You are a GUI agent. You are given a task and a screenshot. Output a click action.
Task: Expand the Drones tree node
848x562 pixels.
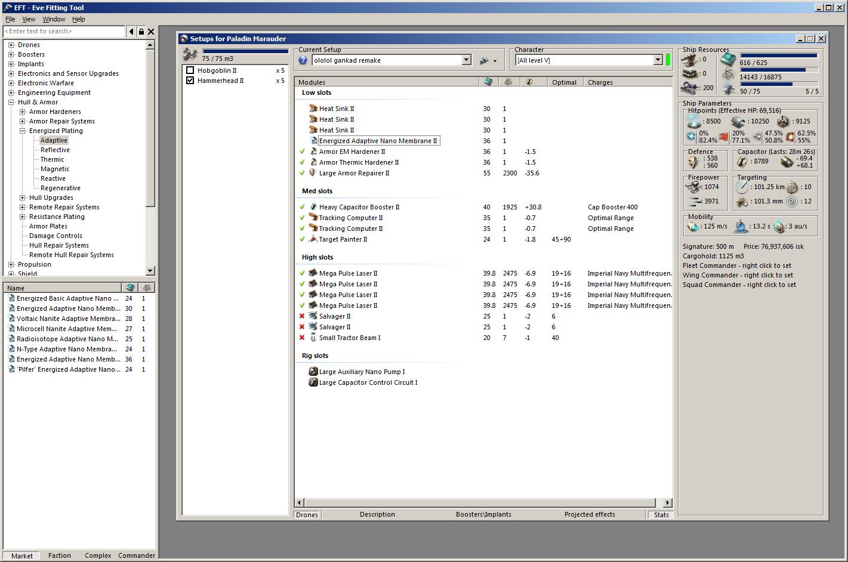coord(11,45)
